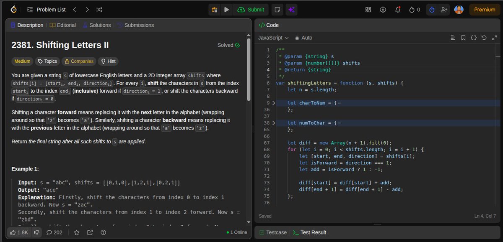The height and width of the screenshot is (242, 503).
Task: Click the debugger icon beside Run
Action: 215,10
